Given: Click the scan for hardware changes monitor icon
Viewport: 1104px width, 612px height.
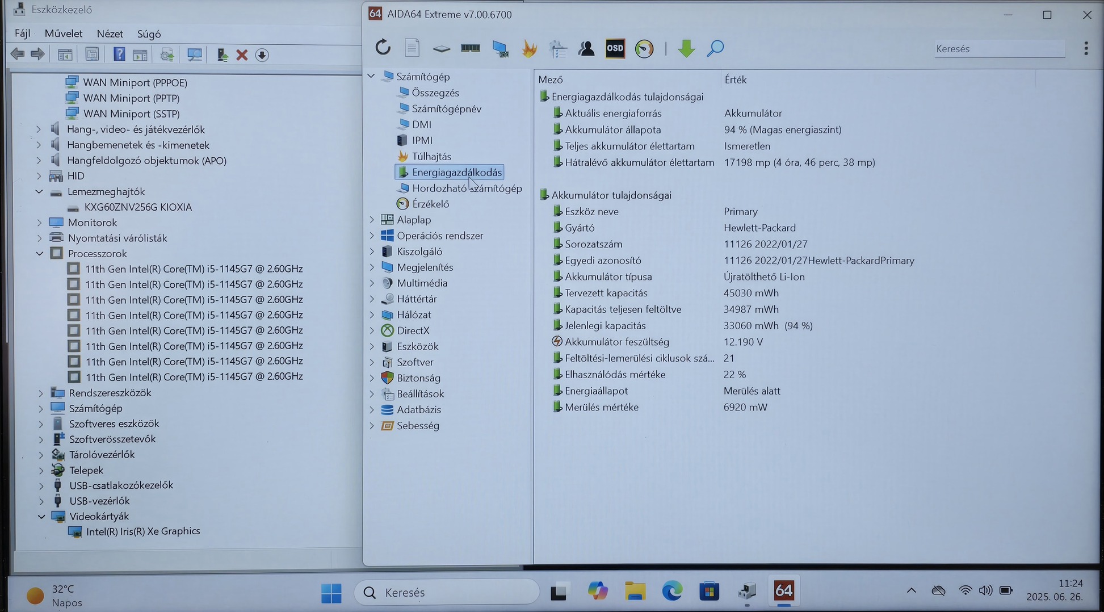Looking at the screenshot, I should 195,55.
